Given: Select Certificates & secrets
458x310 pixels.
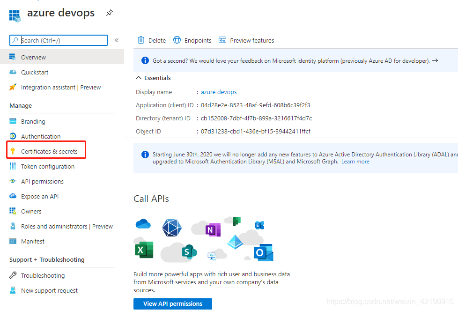Looking at the screenshot, I should pyautogui.click(x=49, y=151).
